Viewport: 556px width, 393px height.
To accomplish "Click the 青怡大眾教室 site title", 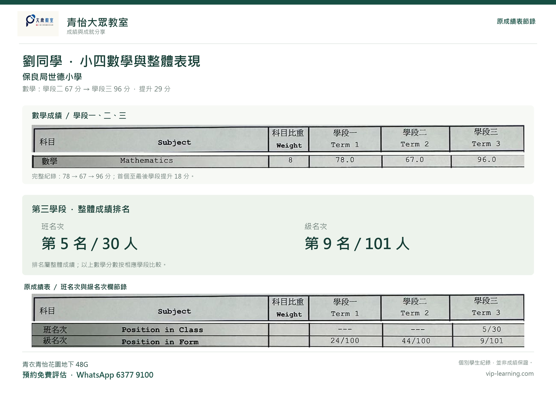I will [x=98, y=23].
